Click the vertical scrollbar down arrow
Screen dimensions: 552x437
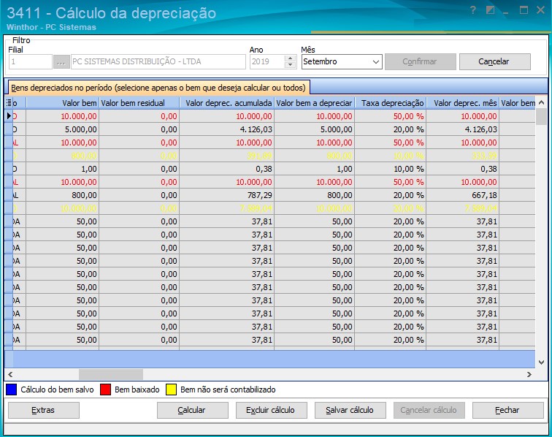[x=541, y=362]
